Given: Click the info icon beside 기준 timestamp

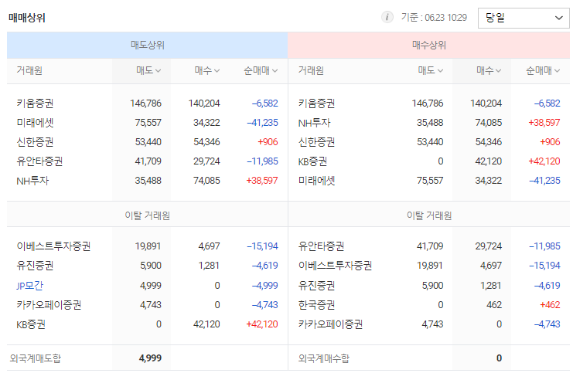Looking at the screenshot, I should click(387, 17).
